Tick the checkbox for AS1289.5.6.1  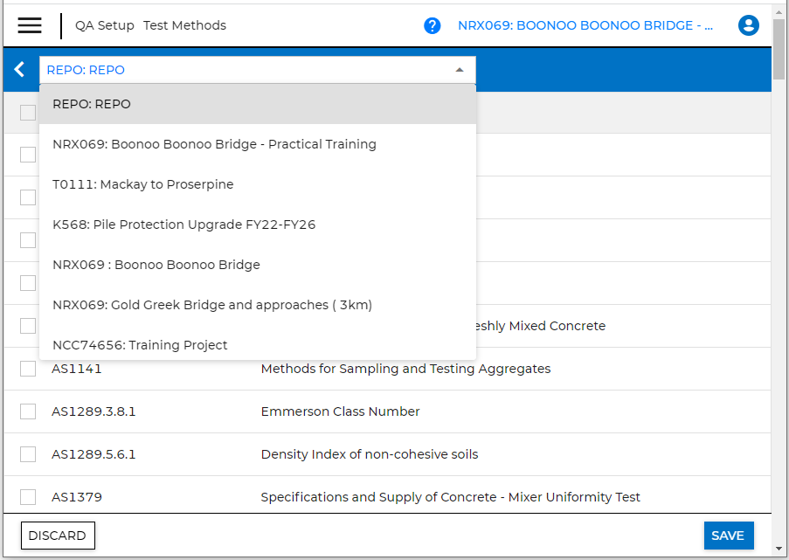[x=28, y=454]
